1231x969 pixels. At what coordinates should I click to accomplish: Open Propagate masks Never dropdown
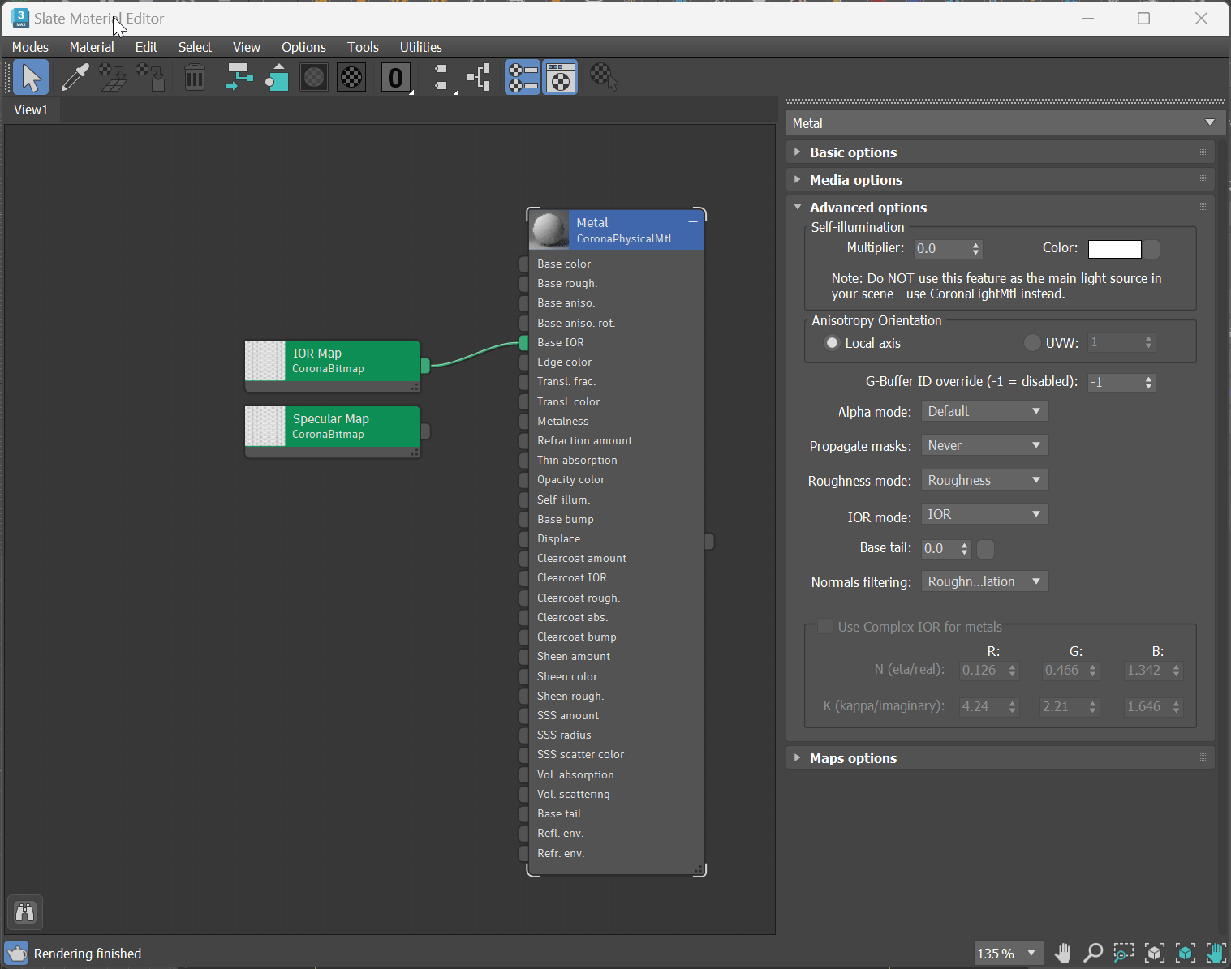[984, 445]
